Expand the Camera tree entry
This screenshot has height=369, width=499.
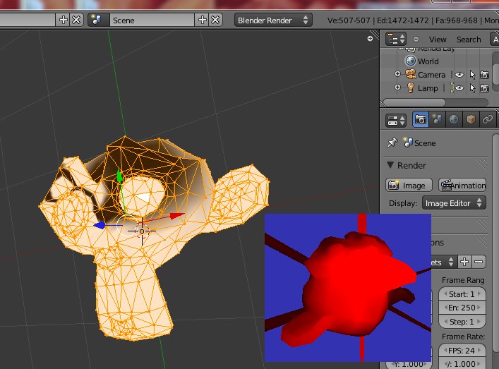tap(397, 74)
